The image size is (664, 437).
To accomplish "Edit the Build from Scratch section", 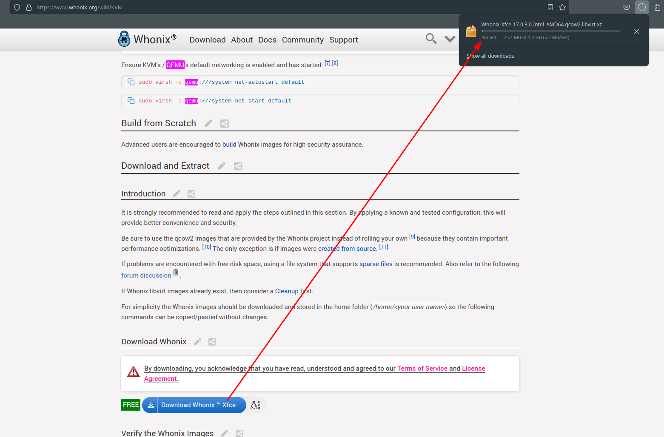I will click(208, 123).
